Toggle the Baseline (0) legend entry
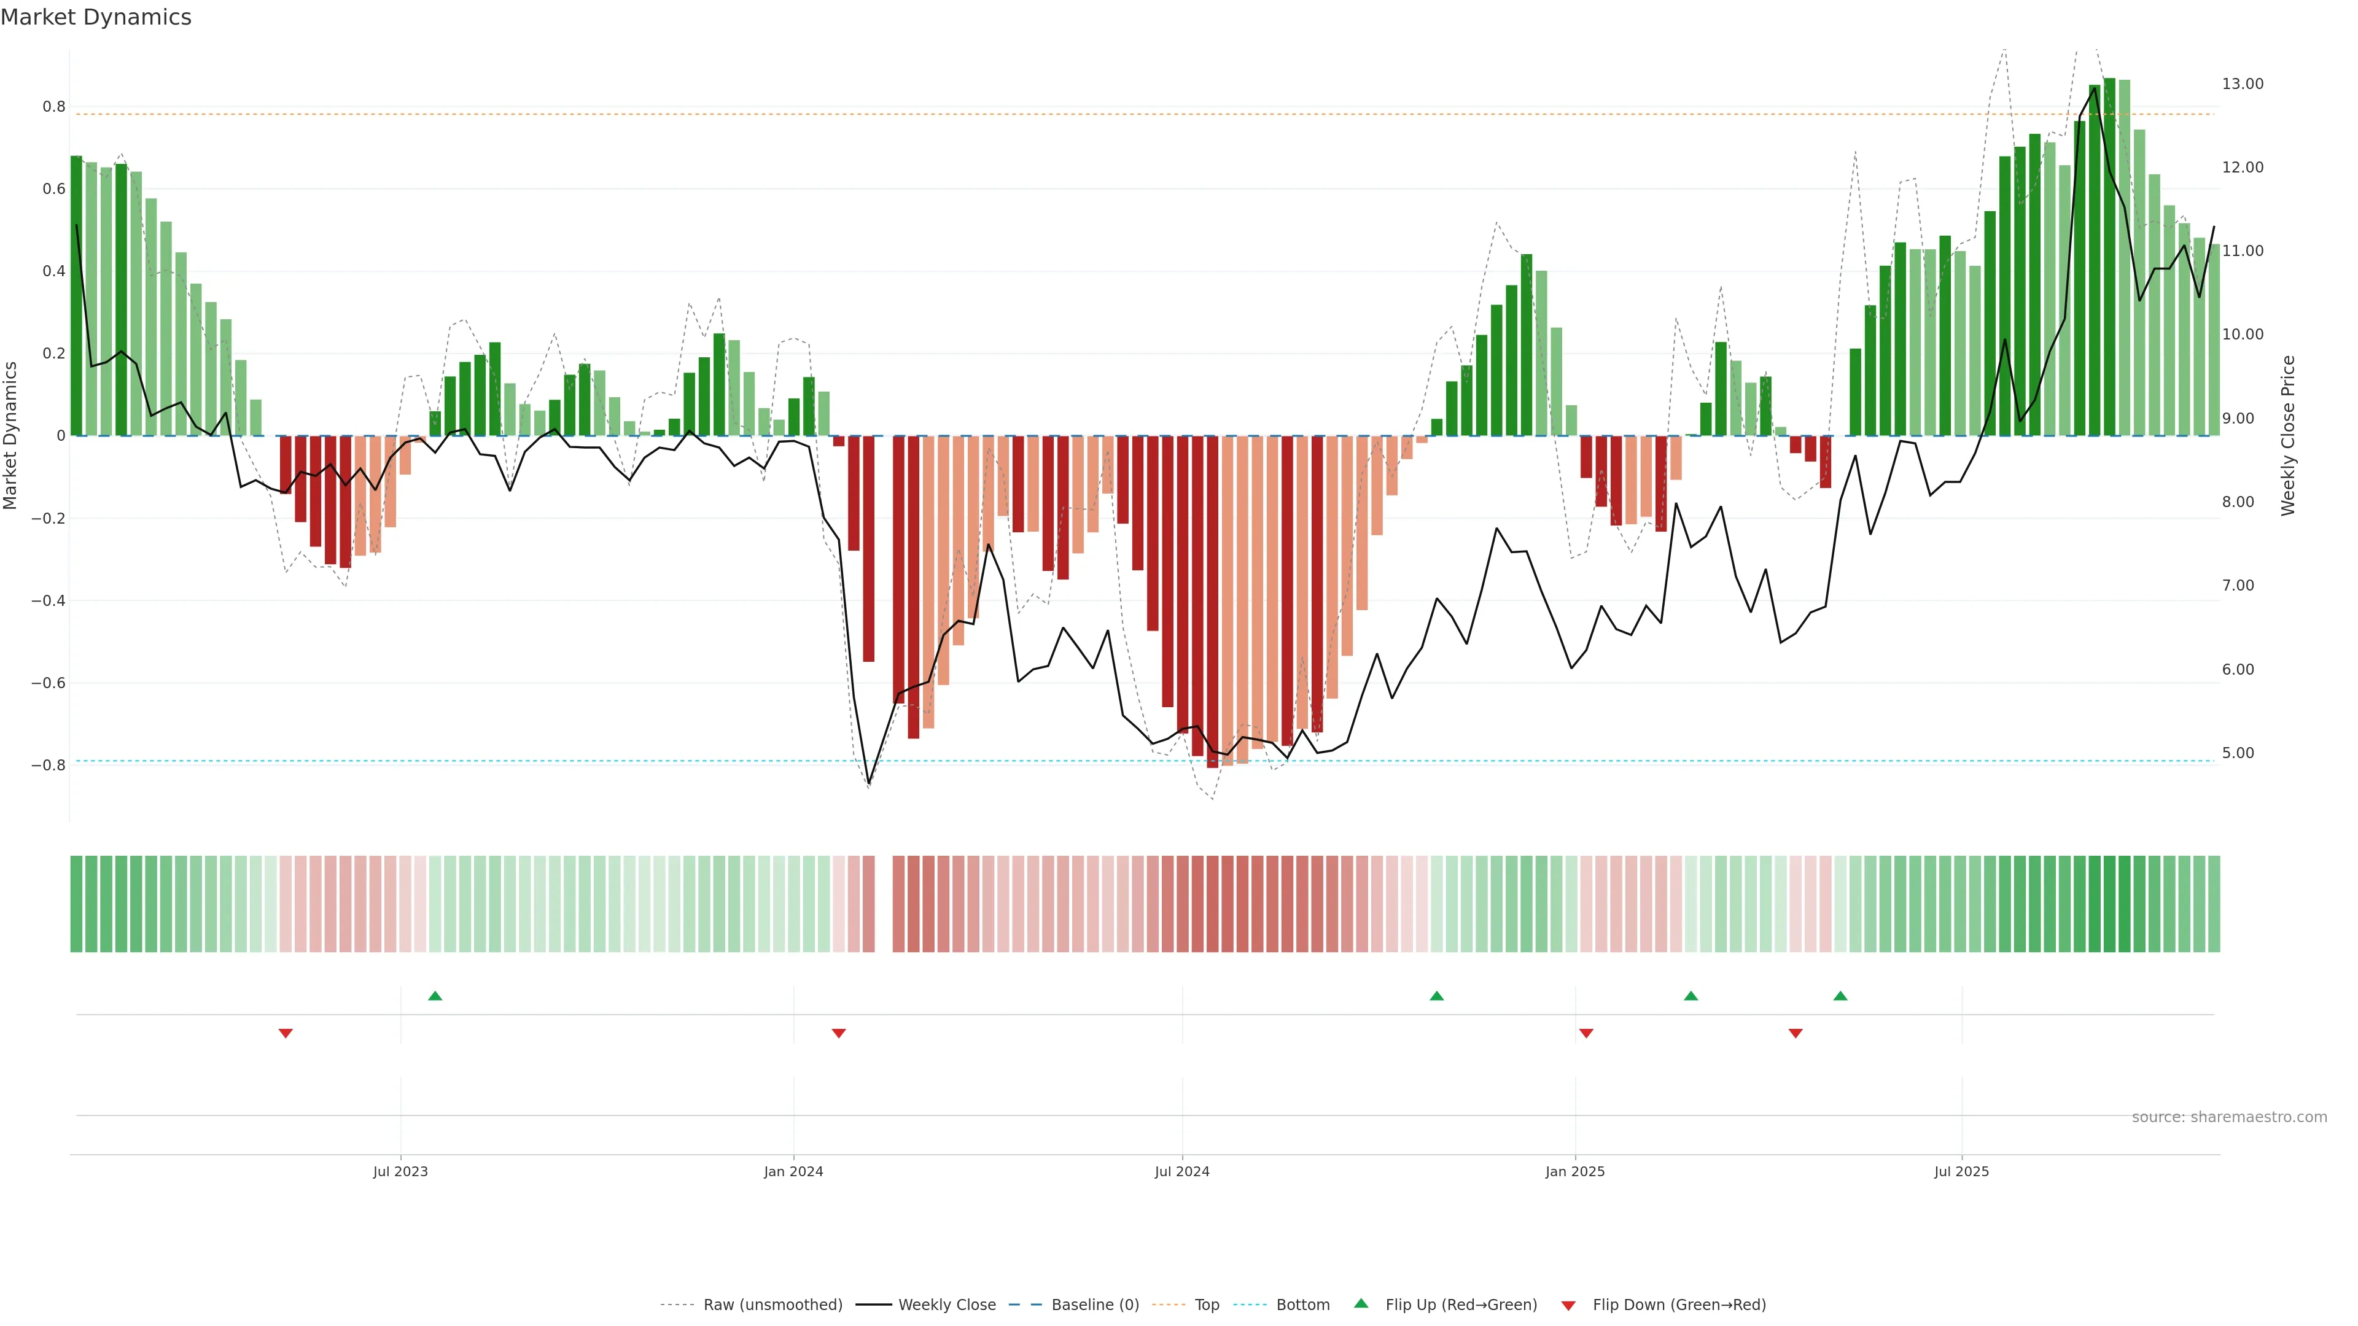Image resolution: width=2358 pixels, height=1326 pixels. pos(1095,1304)
